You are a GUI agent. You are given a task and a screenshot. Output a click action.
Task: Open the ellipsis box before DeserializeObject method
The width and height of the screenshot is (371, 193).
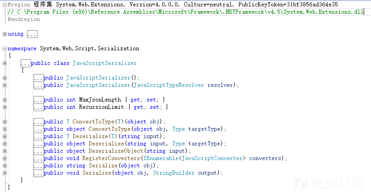38,151
